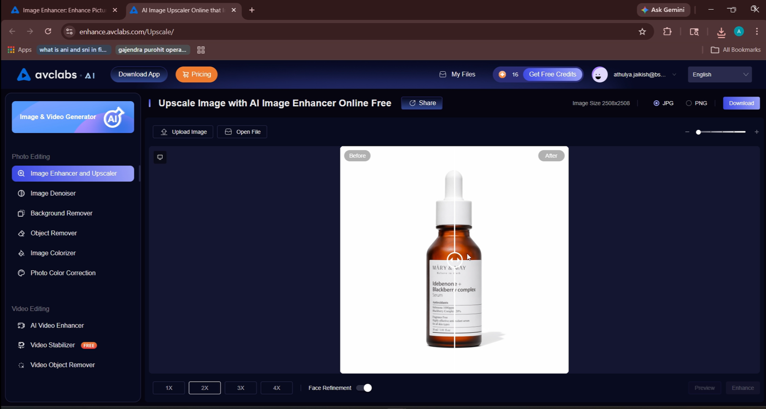The image size is (766, 409).
Task: Reload the page
Action: tap(48, 32)
